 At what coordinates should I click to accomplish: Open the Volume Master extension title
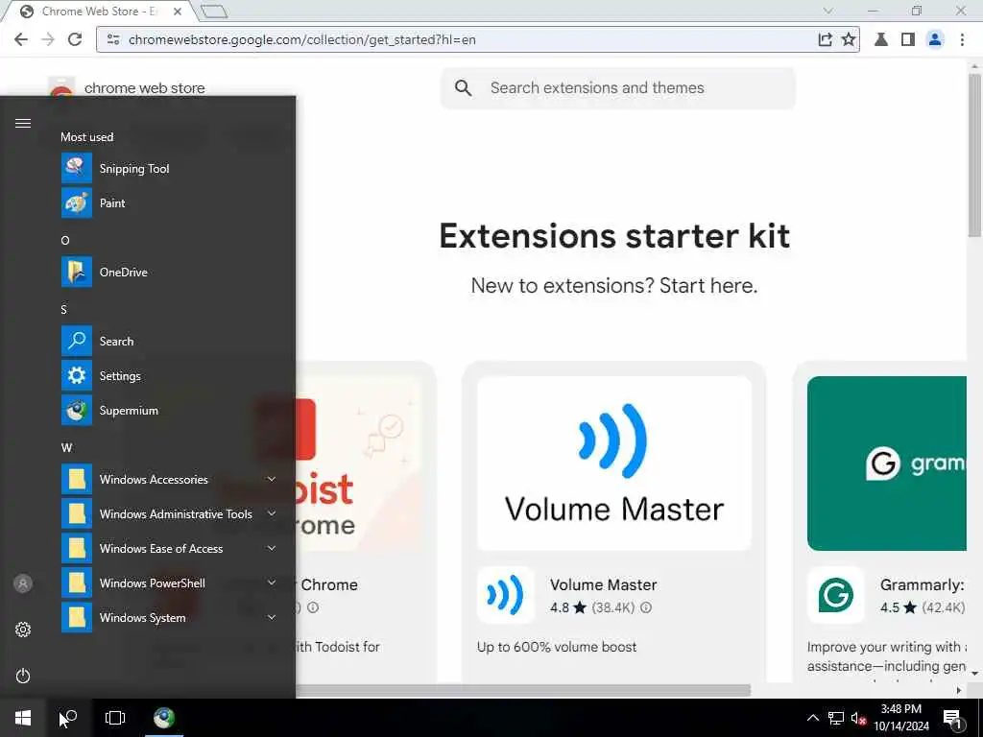pyautogui.click(x=603, y=584)
